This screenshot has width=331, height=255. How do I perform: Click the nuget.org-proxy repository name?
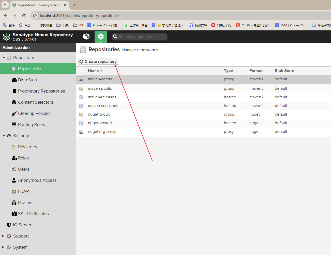click(102, 132)
